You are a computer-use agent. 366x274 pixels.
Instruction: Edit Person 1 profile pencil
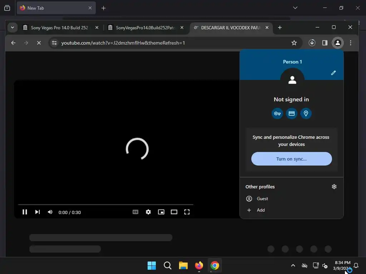[x=333, y=73]
